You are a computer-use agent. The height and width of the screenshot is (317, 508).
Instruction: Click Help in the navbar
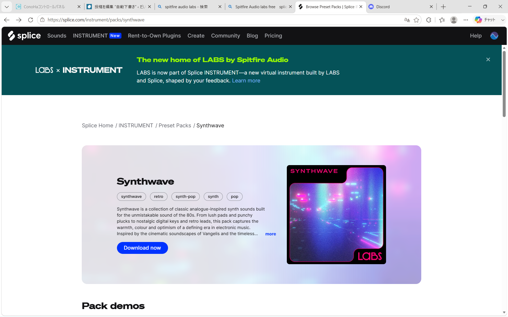pyautogui.click(x=475, y=36)
